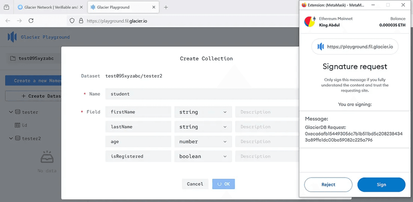The height and width of the screenshot is (202, 413).
Task: Click the Signature request heading
Action: (x=355, y=66)
